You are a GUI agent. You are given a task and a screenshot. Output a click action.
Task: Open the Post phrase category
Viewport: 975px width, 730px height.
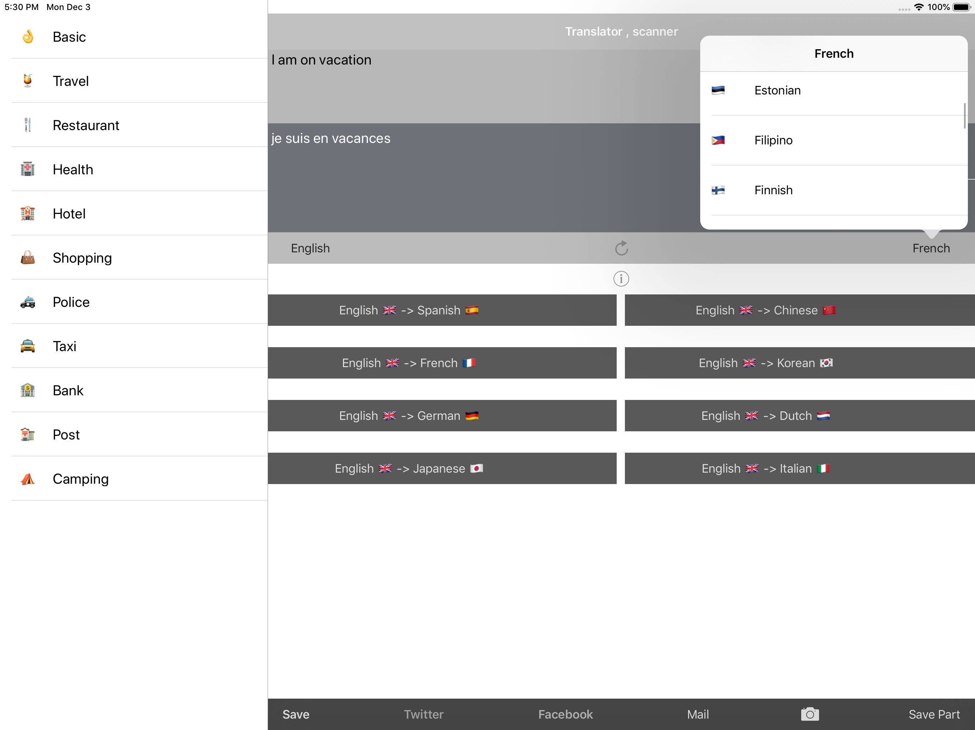point(134,434)
